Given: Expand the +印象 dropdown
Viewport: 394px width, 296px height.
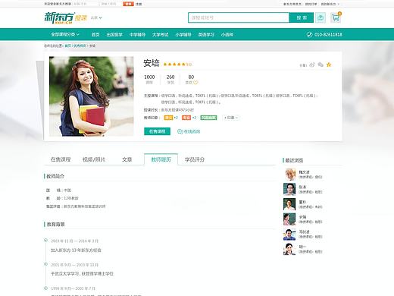Looking at the screenshot, I should coord(231,118).
